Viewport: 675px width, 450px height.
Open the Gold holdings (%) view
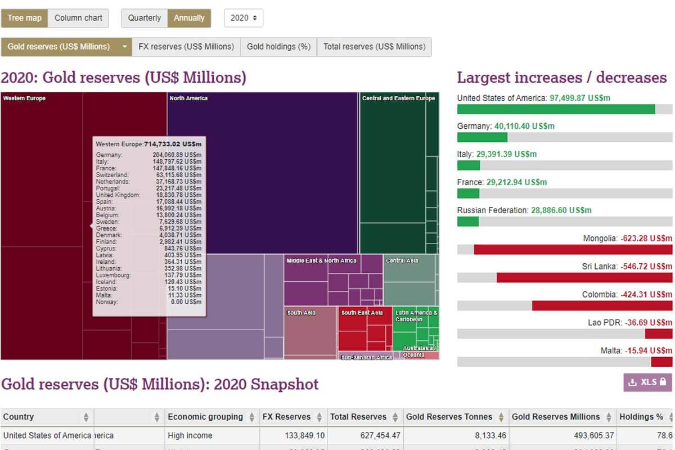pos(278,47)
